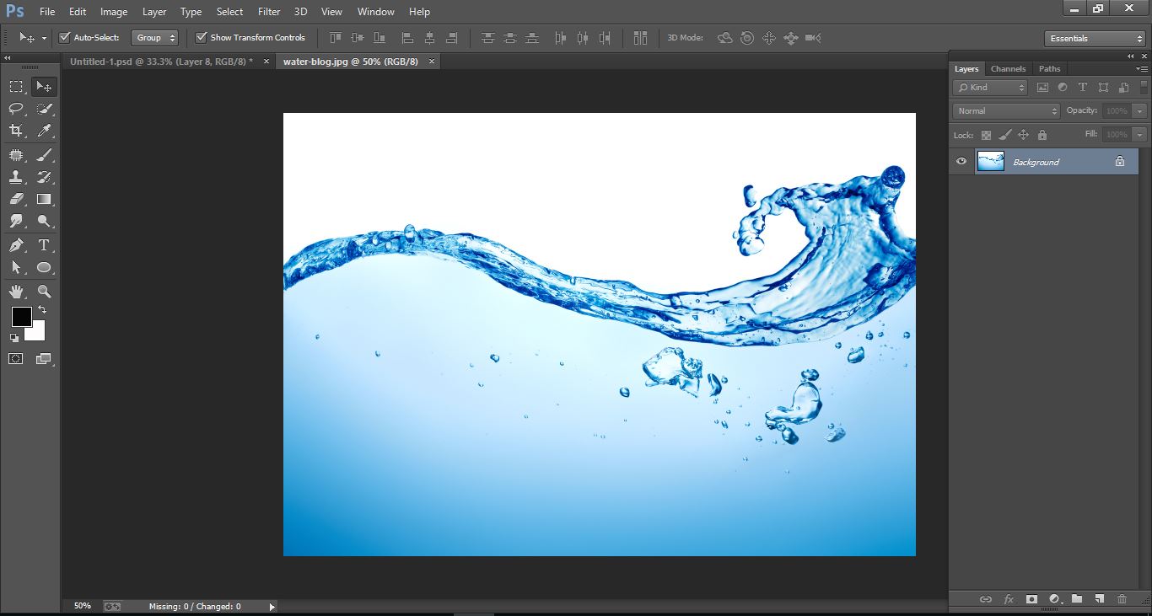Uncheck the Auto-Select option
Screen dimensions: 1152x616
pos(65,37)
